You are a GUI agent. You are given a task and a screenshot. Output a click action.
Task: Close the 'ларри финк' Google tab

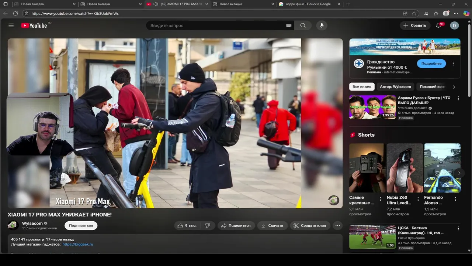point(339,4)
